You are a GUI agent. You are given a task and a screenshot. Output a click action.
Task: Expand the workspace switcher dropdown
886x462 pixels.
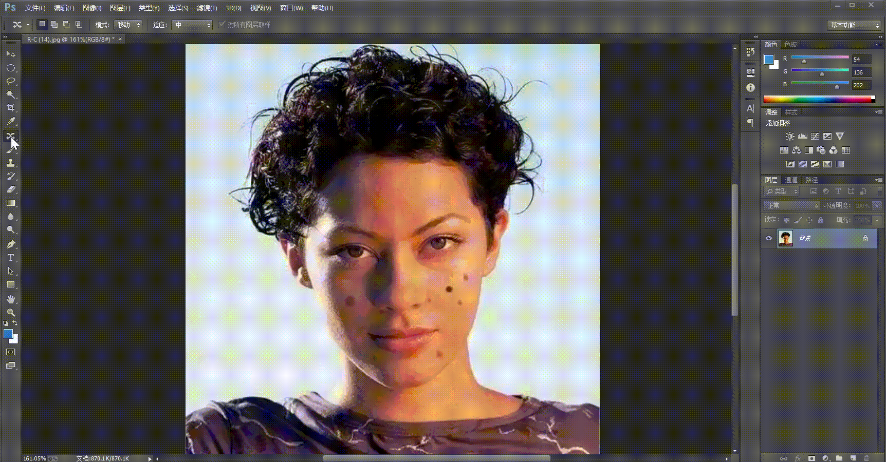pyautogui.click(x=854, y=25)
